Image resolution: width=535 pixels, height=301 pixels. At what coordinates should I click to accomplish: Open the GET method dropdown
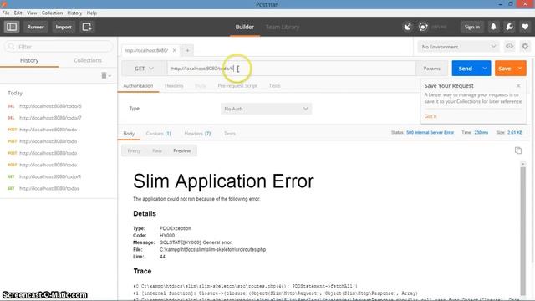[x=145, y=69]
